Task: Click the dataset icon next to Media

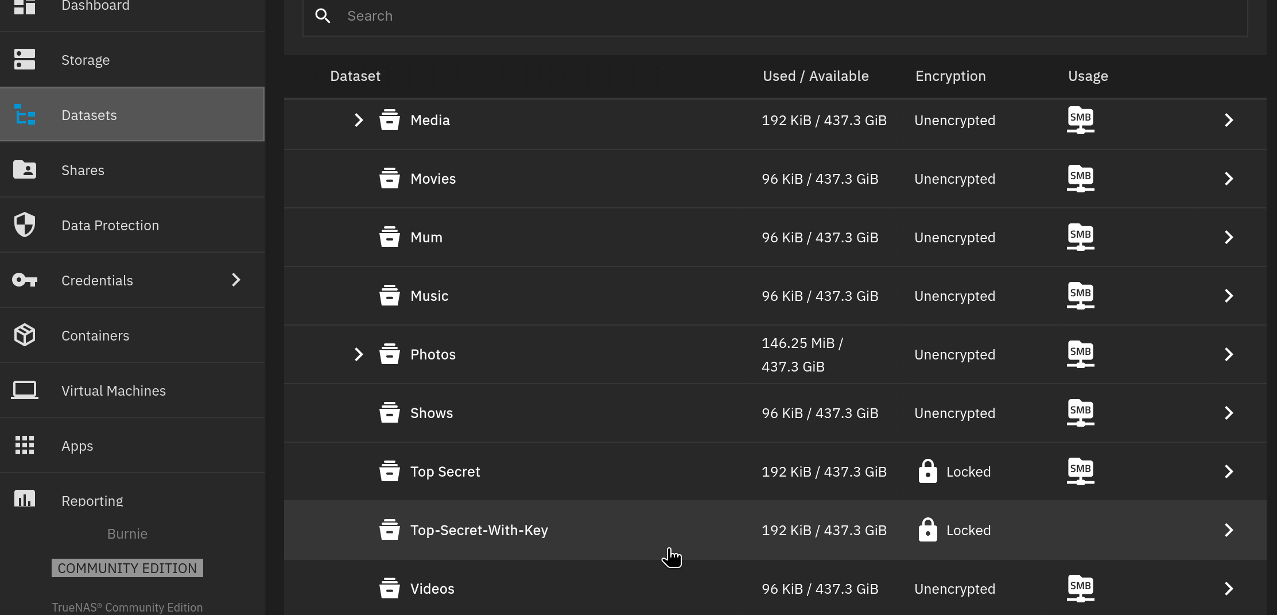Action: [390, 120]
